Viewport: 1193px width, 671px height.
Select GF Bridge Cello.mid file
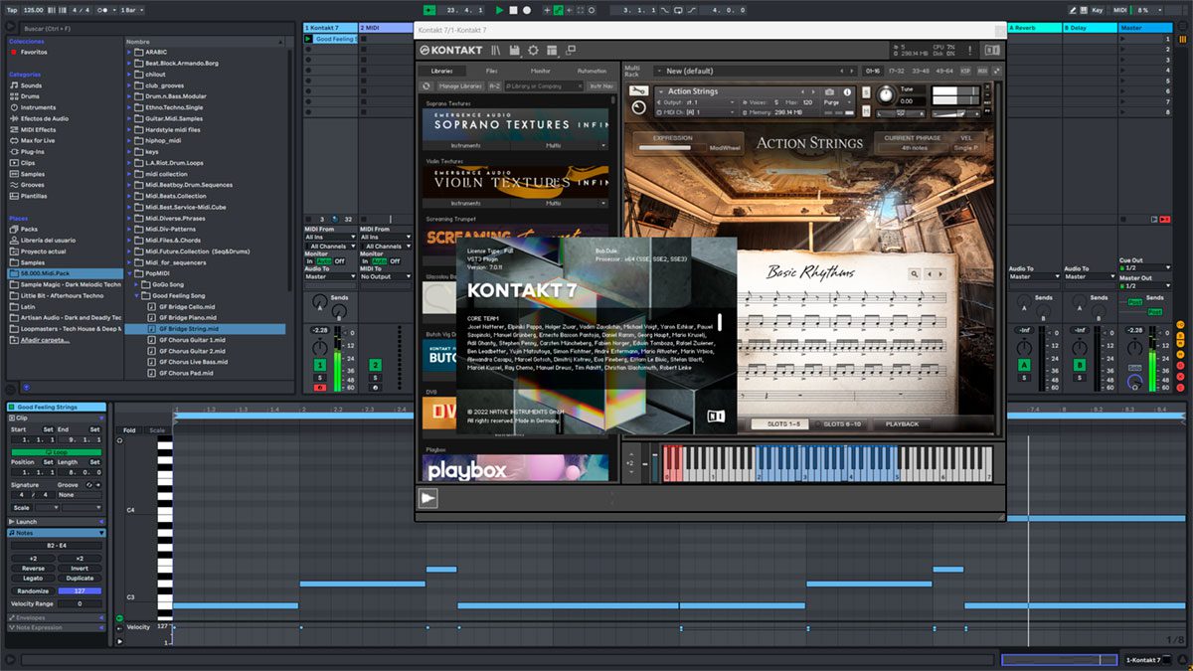(x=187, y=306)
